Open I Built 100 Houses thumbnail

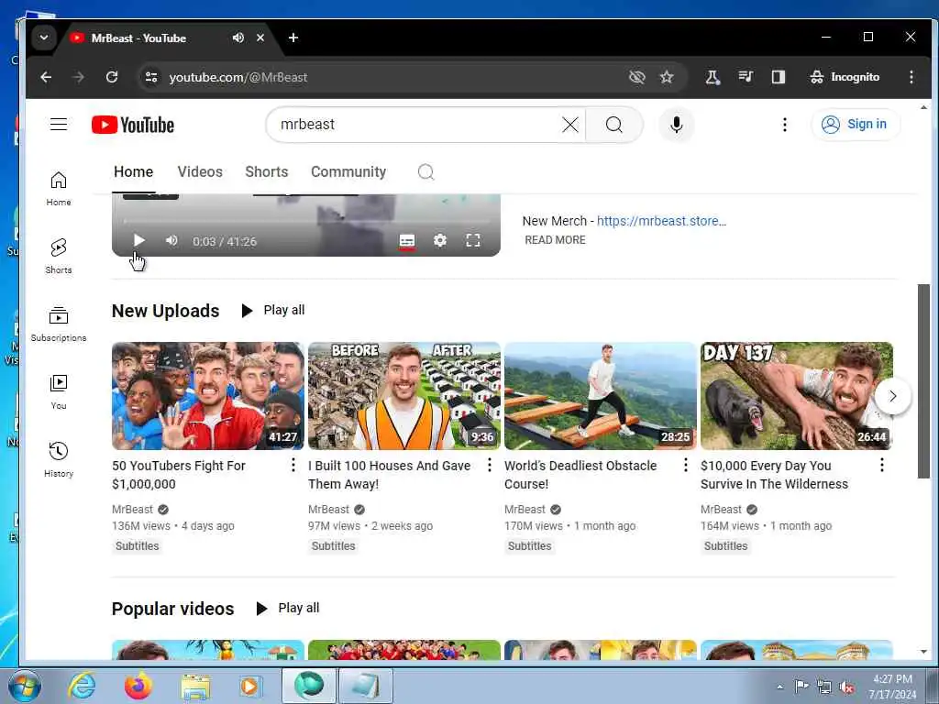point(404,396)
